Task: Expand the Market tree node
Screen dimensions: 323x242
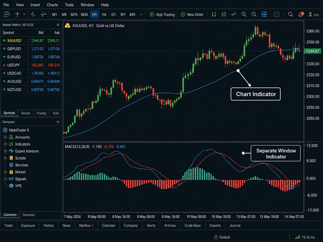Action: [5, 172]
